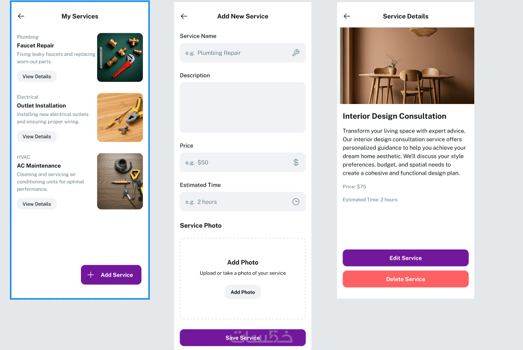The image size is (523, 350).
Task: Click the plus icon on Add Service button
Action: click(x=91, y=275)
